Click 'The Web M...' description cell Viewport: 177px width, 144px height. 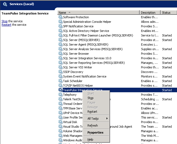point(150,136)
